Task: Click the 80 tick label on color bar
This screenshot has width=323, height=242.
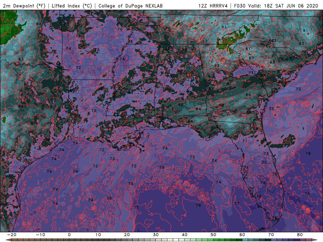Action: pos(300,235)
